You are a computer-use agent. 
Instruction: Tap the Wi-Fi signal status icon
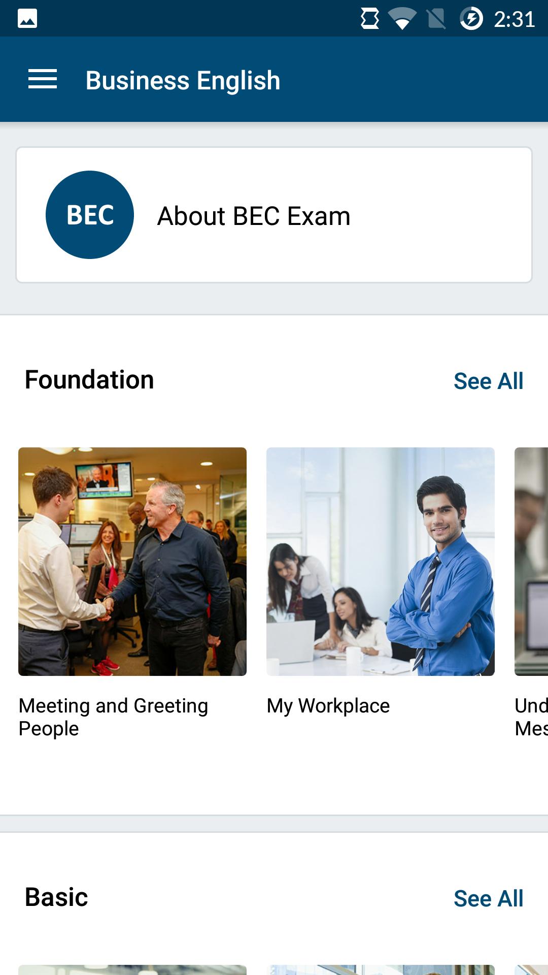click(x=402, y=19)
